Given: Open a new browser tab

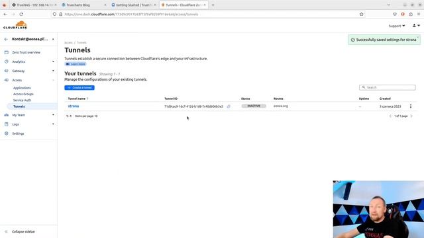Looking at the screenshot, I should pyautogui.click(x=213, y=5).
